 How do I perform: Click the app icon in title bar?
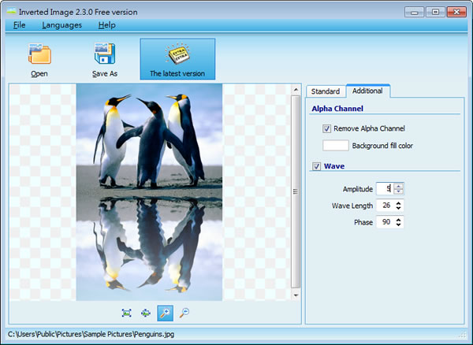(9, 10)
